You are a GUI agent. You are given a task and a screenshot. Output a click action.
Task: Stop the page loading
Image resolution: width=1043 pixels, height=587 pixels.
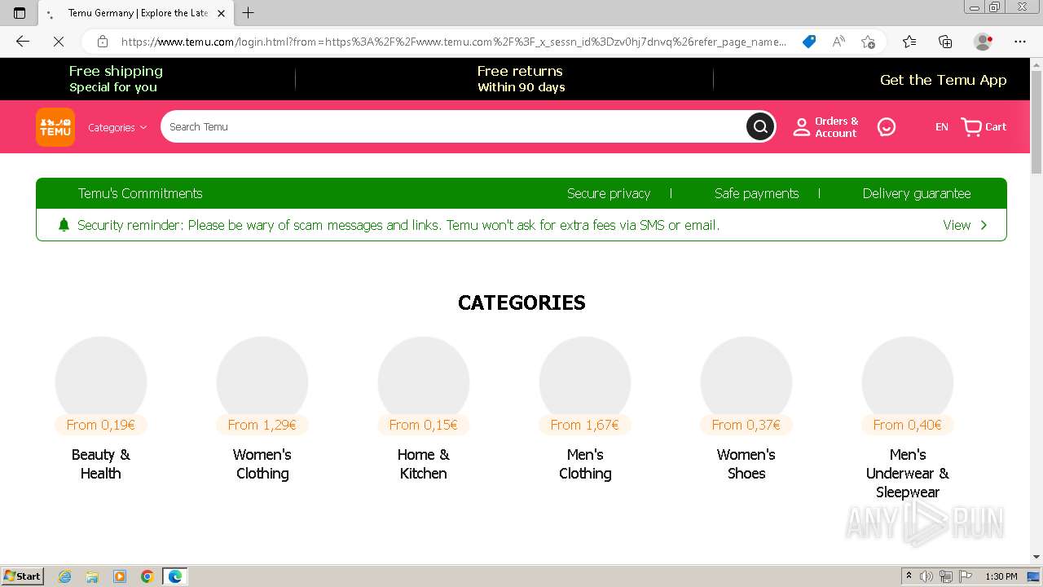[x=59, y=42]
